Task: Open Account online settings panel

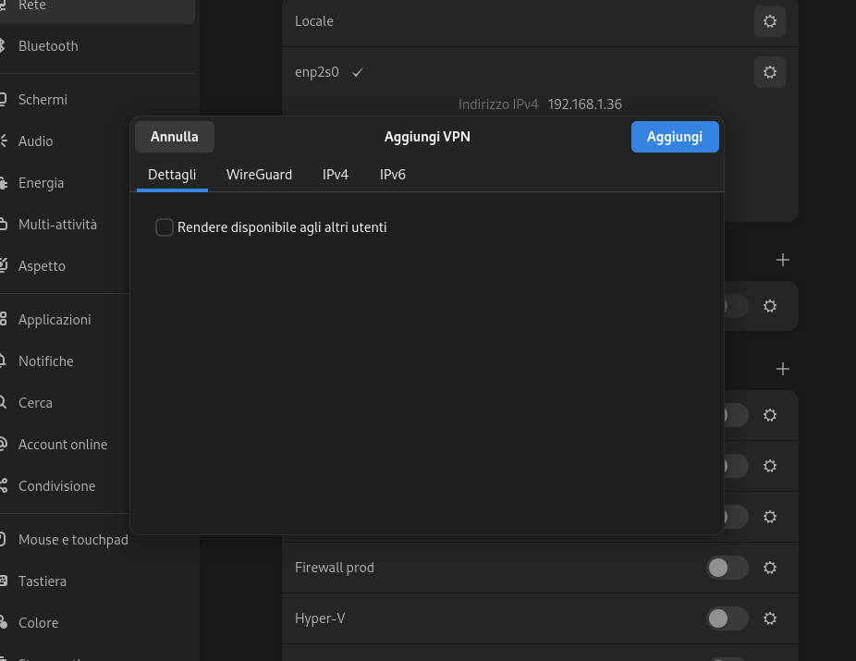Action: click(x=63, y=445)
